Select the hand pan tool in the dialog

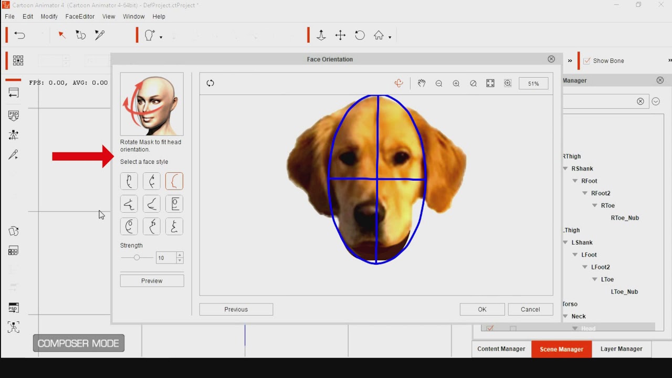(x=422, y=83)
